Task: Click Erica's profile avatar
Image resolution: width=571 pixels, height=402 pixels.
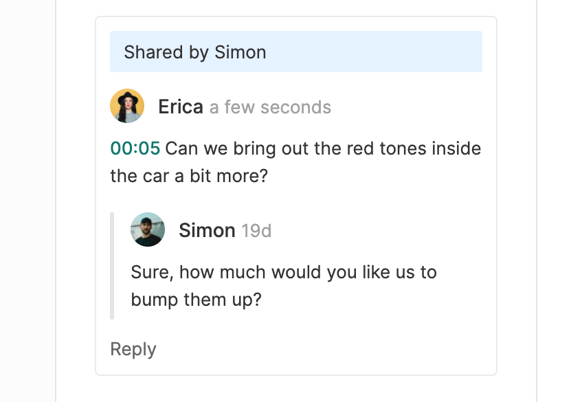Action: pos(127,106)
